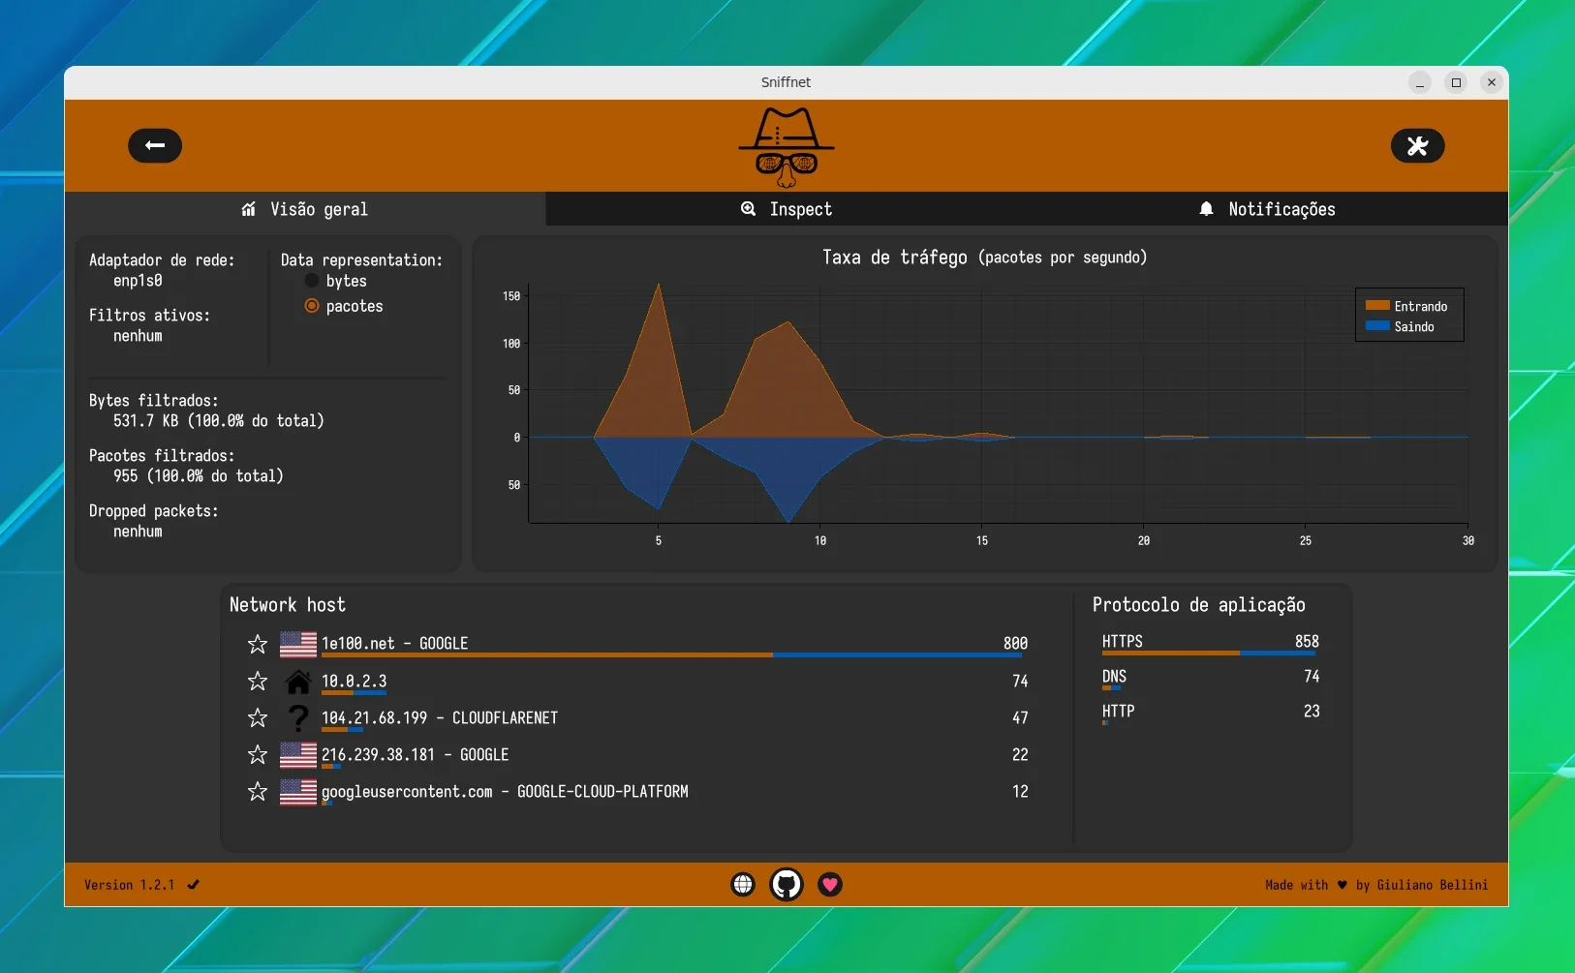This screenshot has width=1575, height=973.
Task: Select the HTTP protocol row
Action: click(x=1211, y=714)
